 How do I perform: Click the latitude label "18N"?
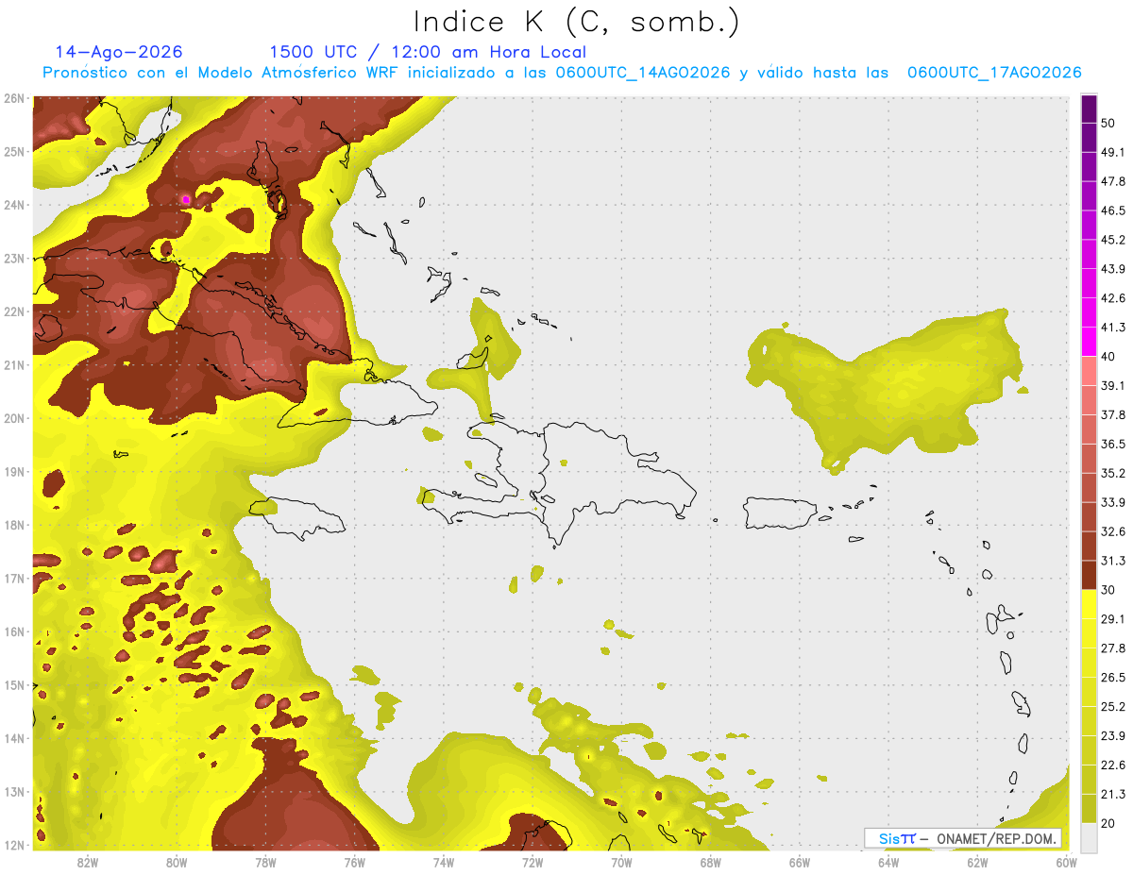pos(14,525)
